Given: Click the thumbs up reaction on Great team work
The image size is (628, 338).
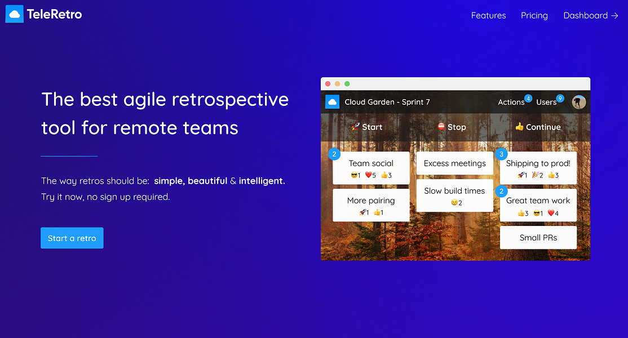Looking at the screenshot, I should pos(523,213).
